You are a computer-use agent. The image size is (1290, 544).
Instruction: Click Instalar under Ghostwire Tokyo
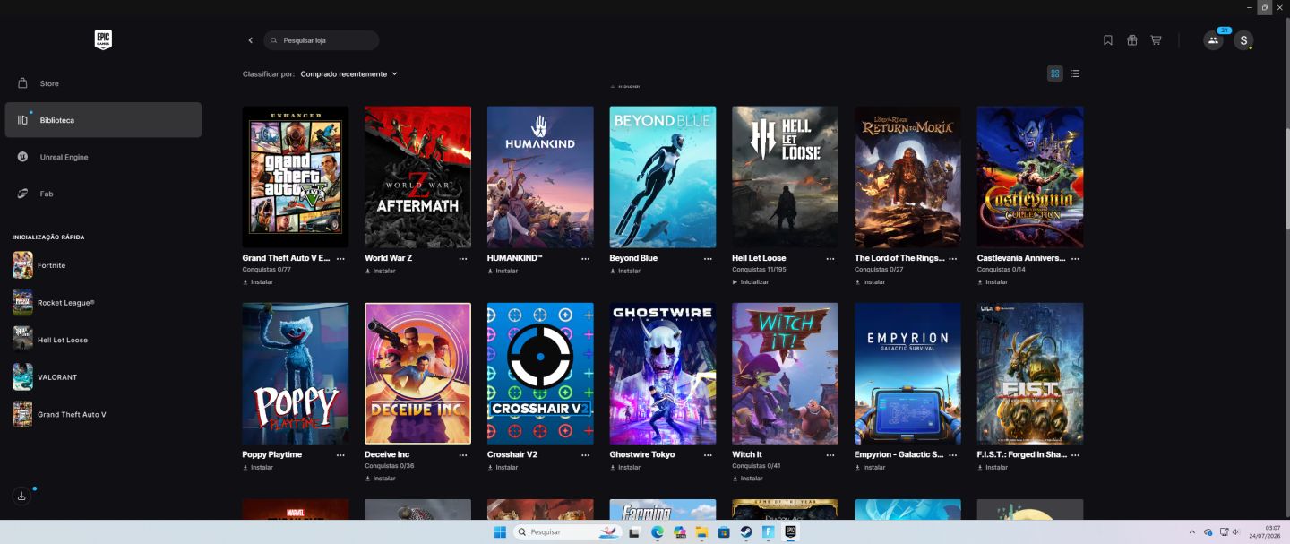pyautogui.click(x=625, y=467)
